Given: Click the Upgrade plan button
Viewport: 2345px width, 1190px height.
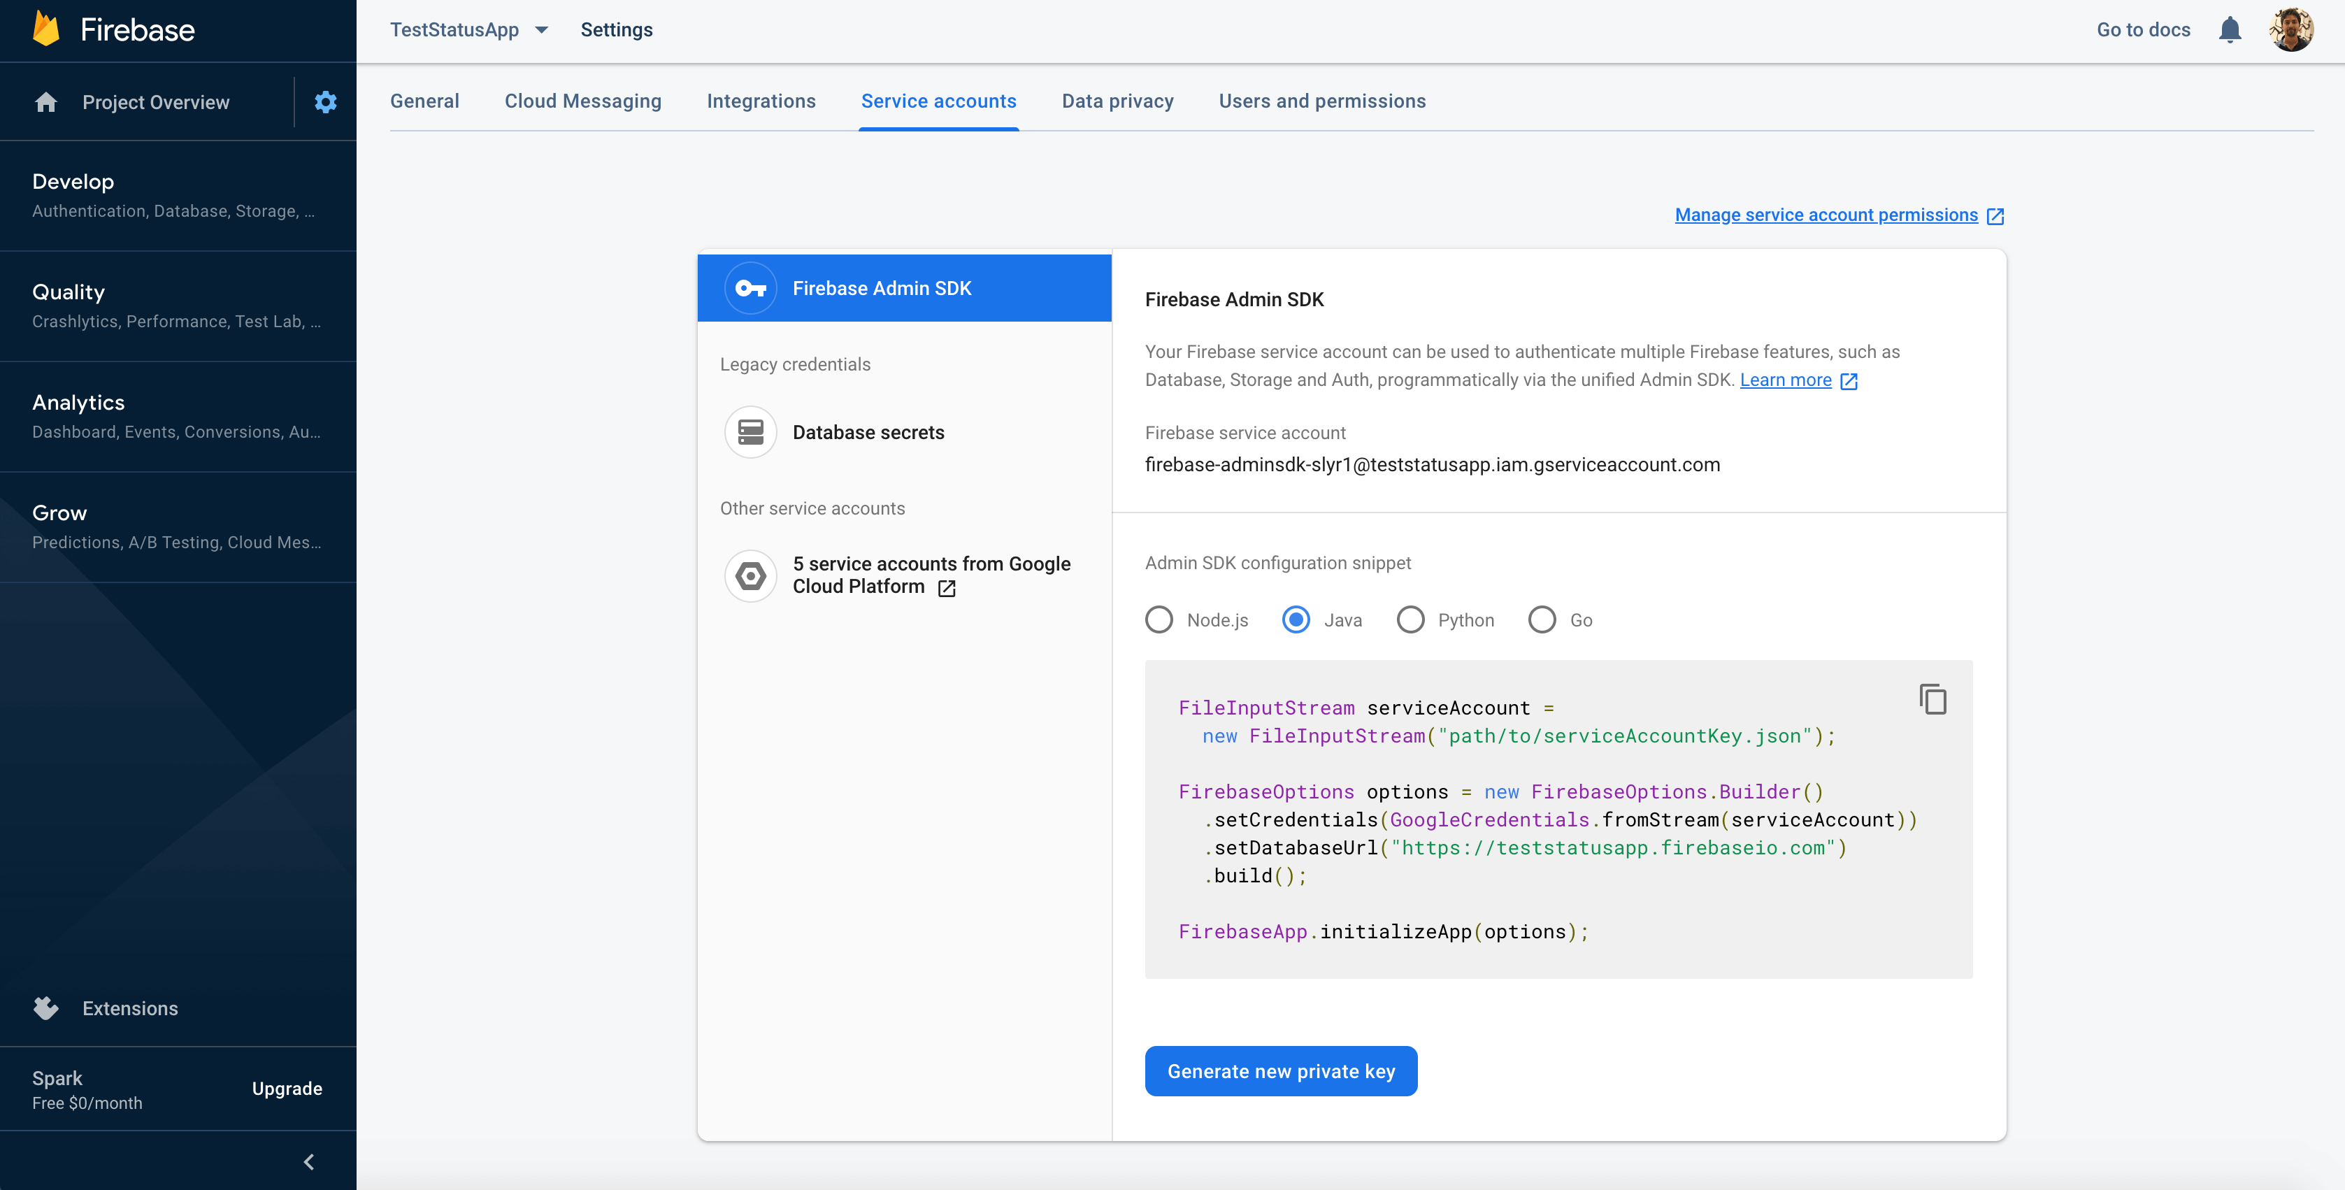Looking at the screenshot, I should pyautogui.click(x=287, y=1088).
